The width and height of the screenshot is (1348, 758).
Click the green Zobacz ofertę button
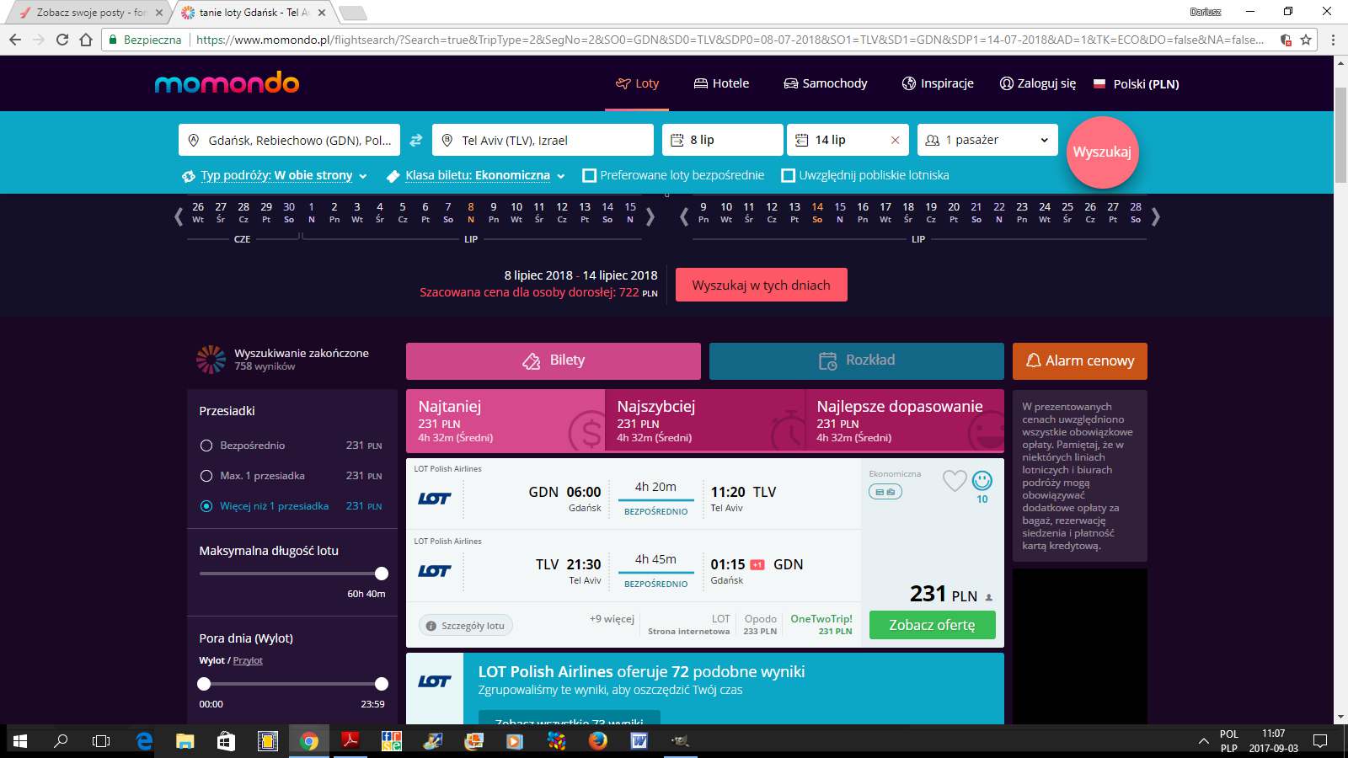(932, 625)
